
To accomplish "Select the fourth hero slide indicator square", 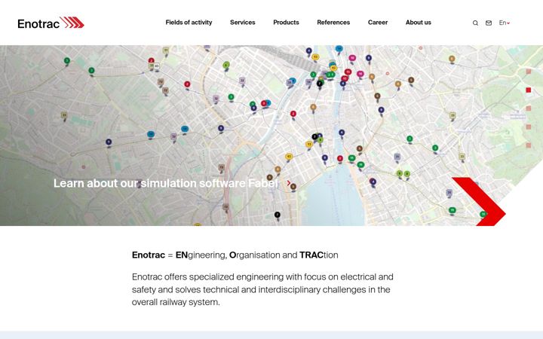I will [x=529, y=127].
